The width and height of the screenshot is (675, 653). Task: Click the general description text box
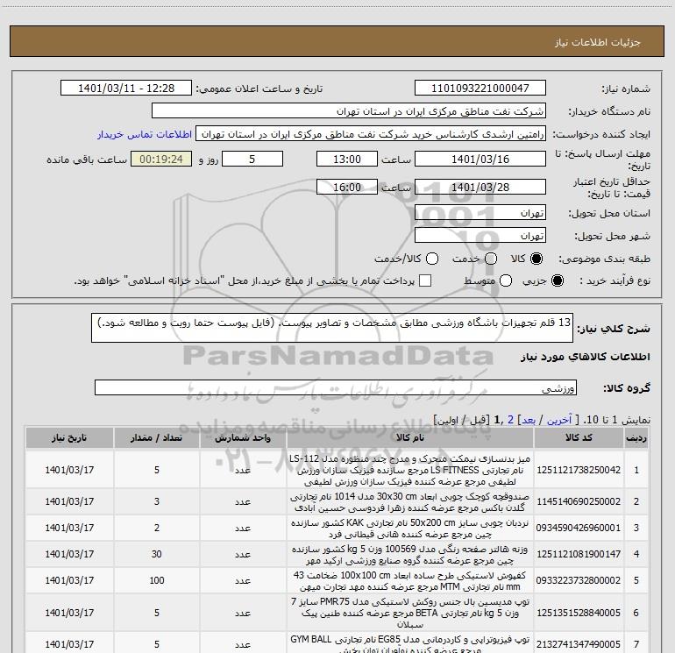332,328
